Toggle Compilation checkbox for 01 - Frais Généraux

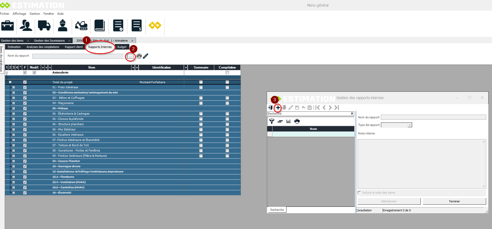click(x=227, y=87)
